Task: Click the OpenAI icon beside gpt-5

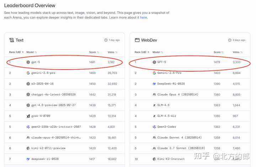Action: click(x=28, y=62)
